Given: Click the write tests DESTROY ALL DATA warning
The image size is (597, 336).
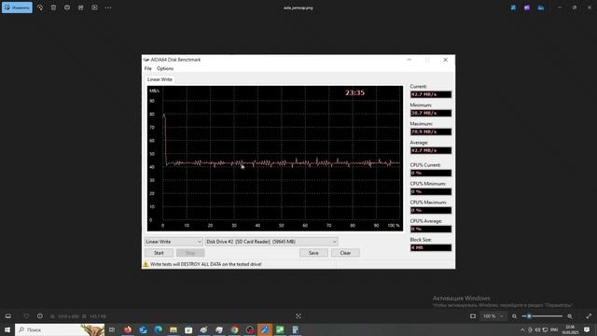Looking at the screenshot, I should pos(205,264).
